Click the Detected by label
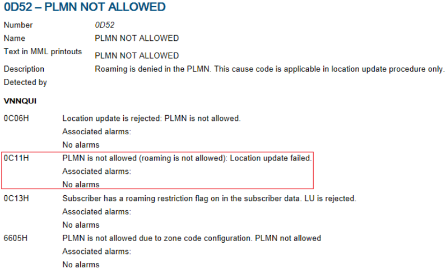 (25, 82)
